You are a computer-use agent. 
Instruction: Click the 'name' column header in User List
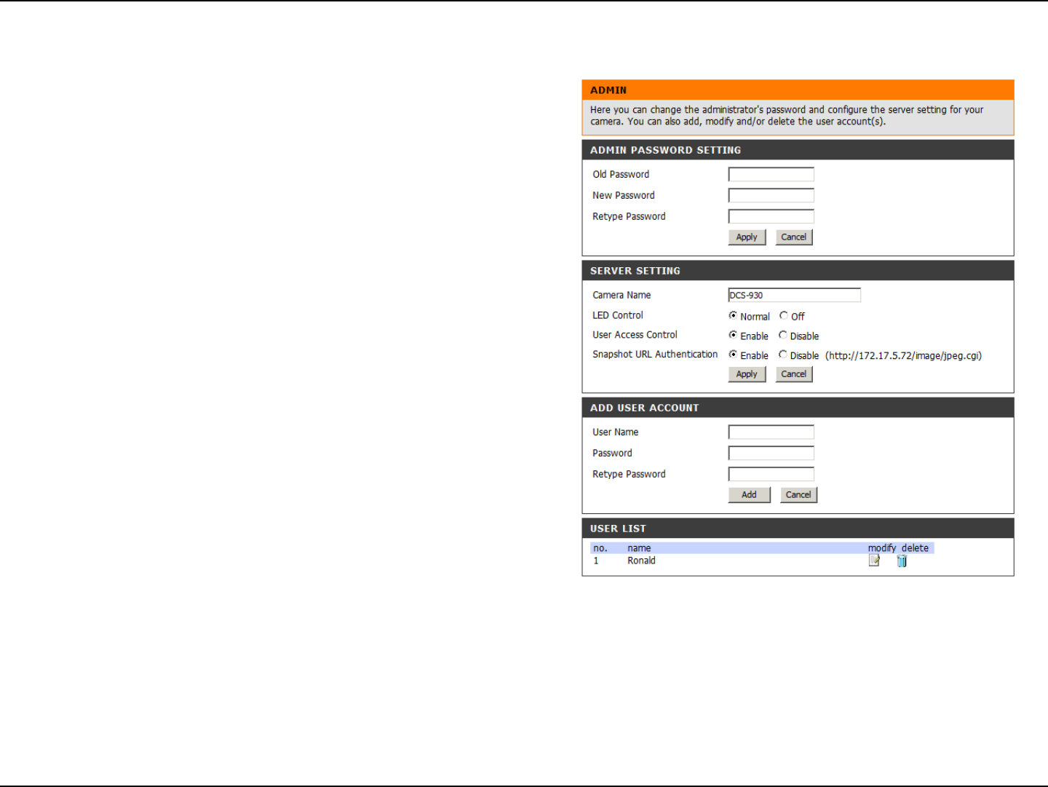(x=639, y=548)
